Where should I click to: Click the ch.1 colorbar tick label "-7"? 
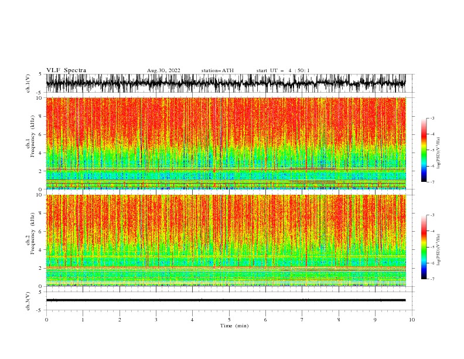pyautogui.click(x=432, y=182)
